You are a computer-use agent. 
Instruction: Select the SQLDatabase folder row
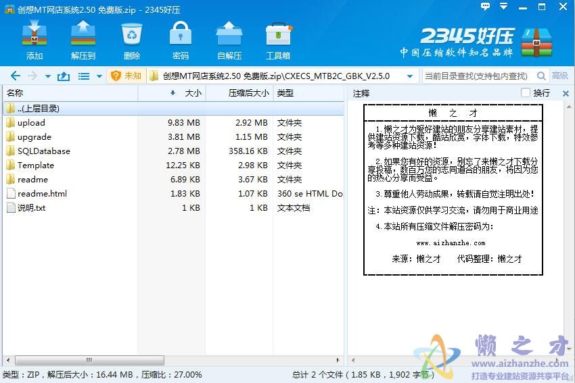[x=174, y=151]
